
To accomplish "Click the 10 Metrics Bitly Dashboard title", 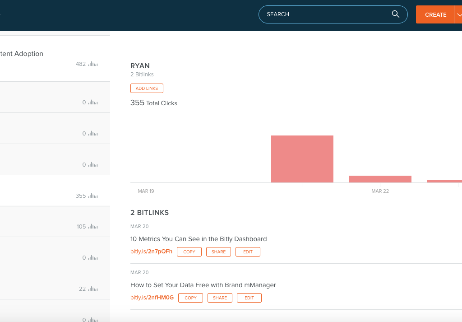I will [x=199, y=239].
